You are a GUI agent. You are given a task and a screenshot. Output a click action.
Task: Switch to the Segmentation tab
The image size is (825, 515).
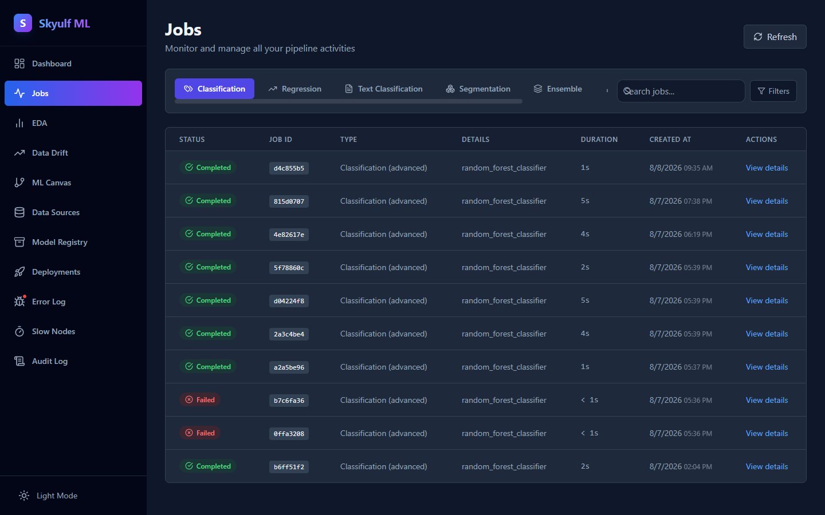pos(478,89)
